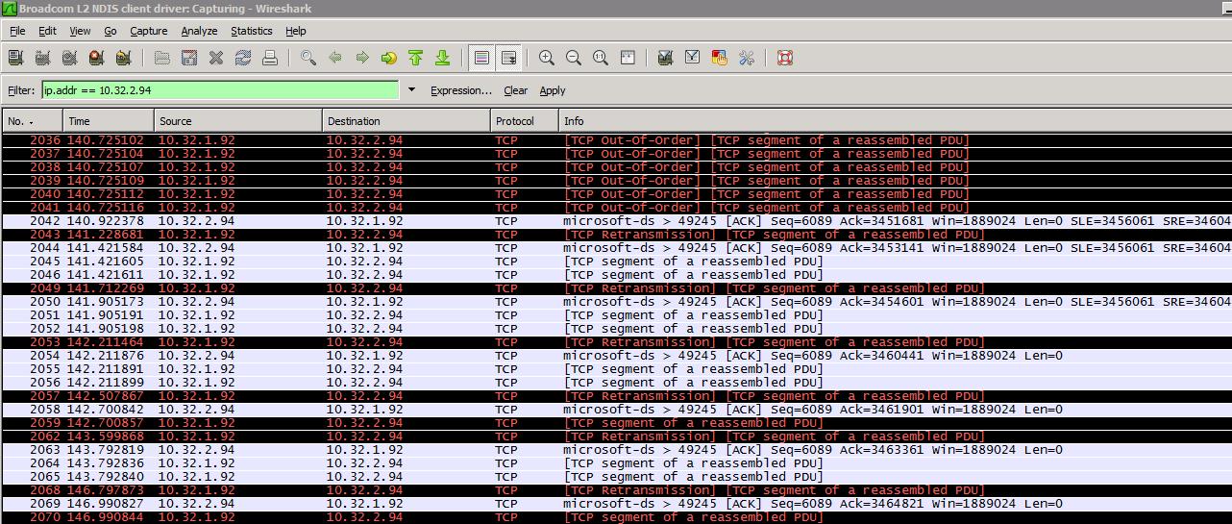Viewport: 1232px width, 524px height.
Task: Close the capture file X icon
Action: [x=216, y=58]
